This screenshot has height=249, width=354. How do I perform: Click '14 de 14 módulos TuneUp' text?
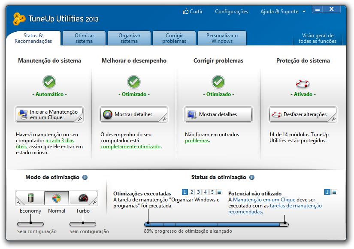(x=299, y=135)
